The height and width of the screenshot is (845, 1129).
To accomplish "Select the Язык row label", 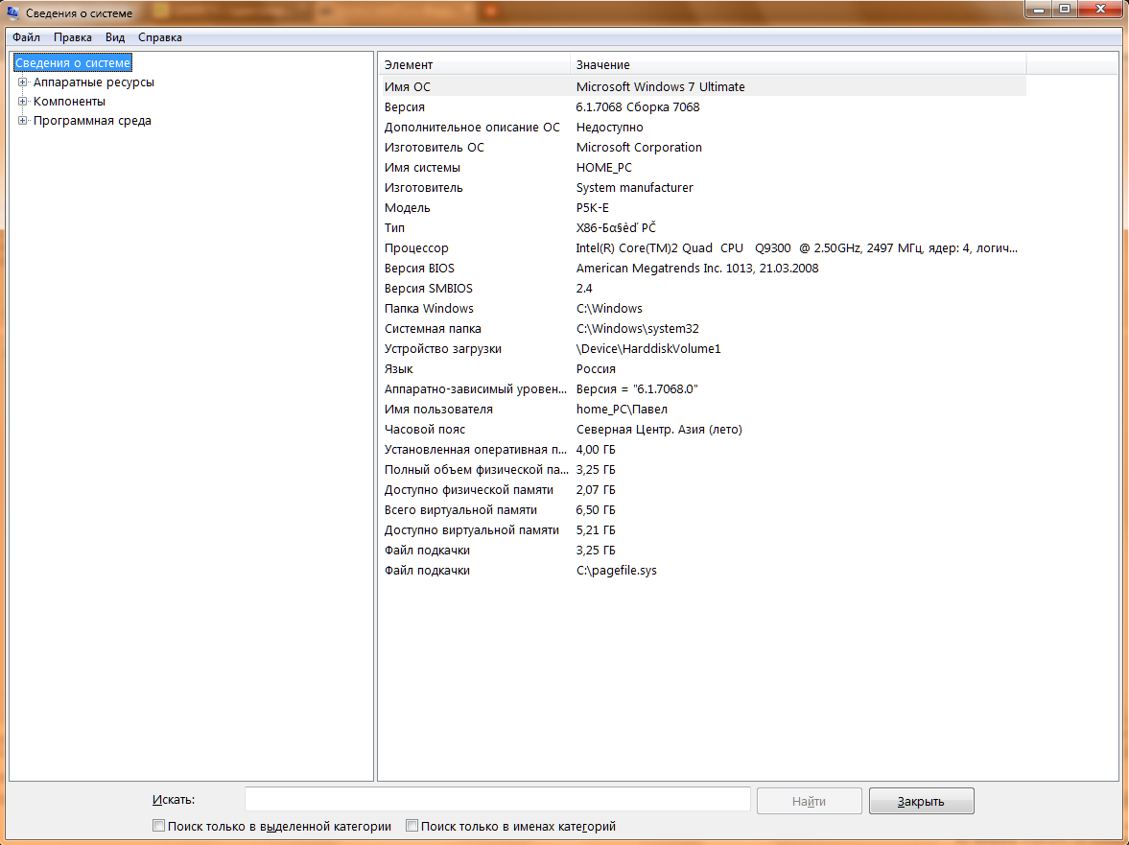I will [398, 368].
